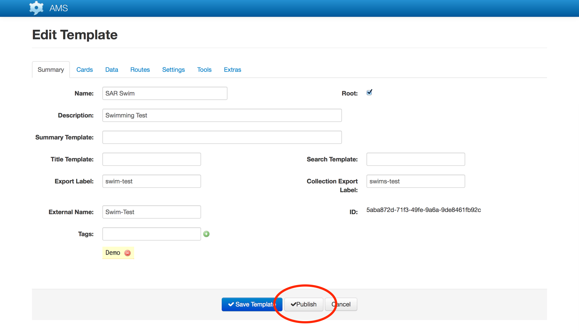Click the Description field with Swimming Test
Screen dimensions: 579x332
point(222,115)
